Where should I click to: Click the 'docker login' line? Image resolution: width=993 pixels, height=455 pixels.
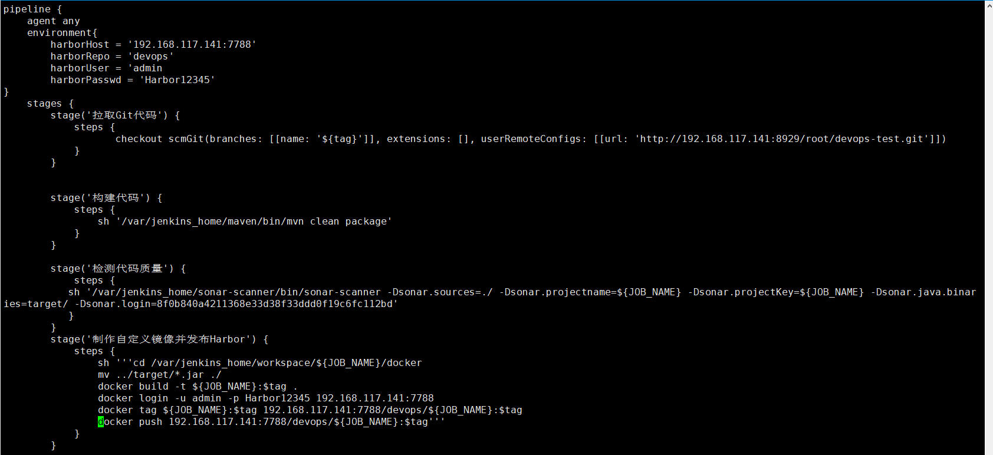tap(265, 398)
